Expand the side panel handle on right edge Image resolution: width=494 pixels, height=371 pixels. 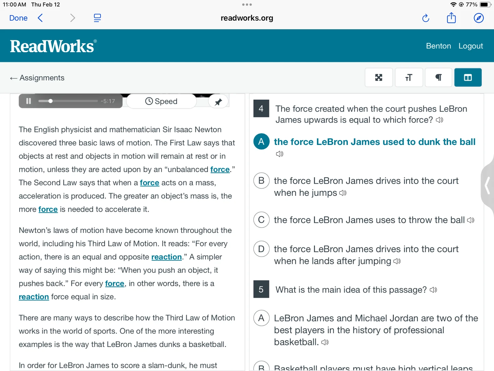(487, 186)
